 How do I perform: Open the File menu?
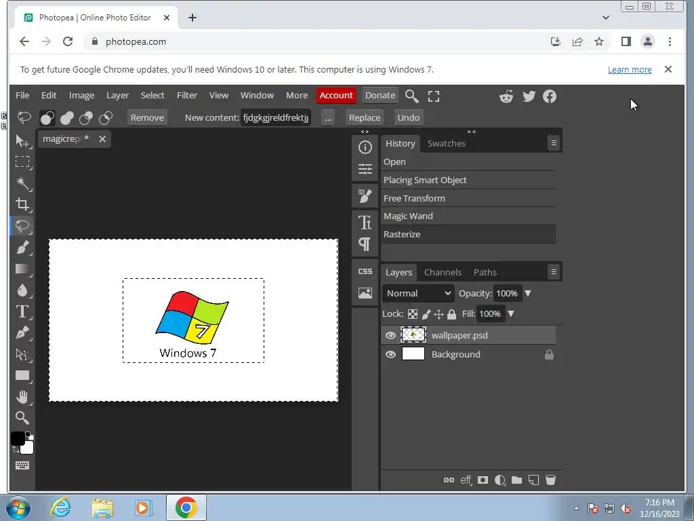[22, 95]
